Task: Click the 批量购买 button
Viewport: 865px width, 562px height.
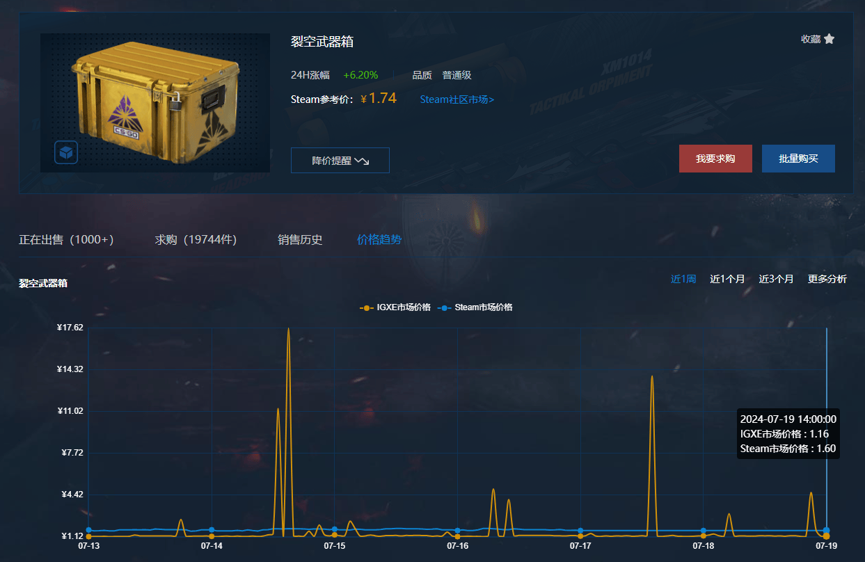Action: point(798,159)
